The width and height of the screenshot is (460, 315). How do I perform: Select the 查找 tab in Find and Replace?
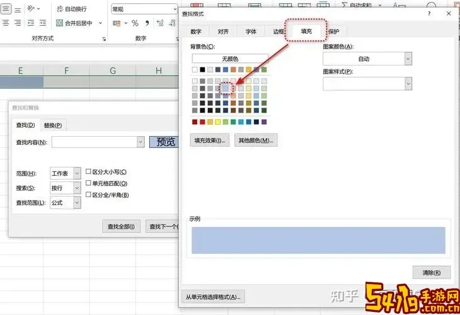click(x=26, y=125)
